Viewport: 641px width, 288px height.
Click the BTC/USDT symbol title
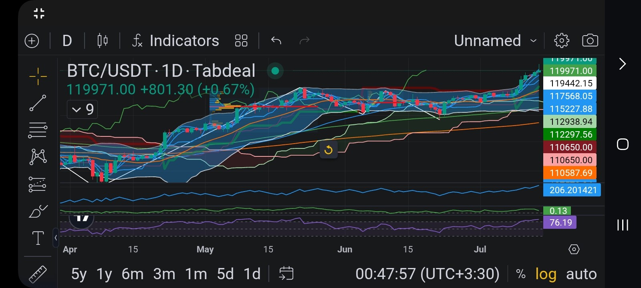pos(161,71)
